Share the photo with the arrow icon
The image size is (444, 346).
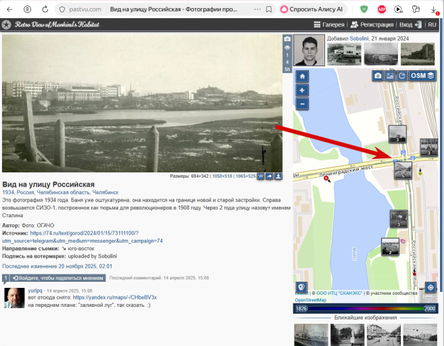(x=270, y=176)
